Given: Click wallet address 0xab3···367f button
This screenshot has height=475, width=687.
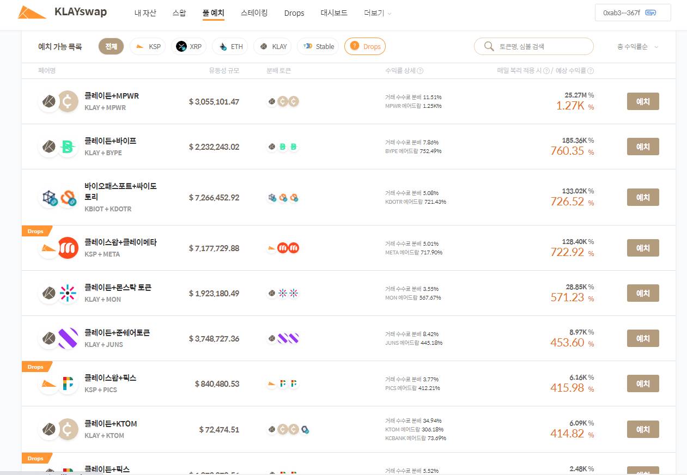Looking at the screenshot, I should 633,13.
